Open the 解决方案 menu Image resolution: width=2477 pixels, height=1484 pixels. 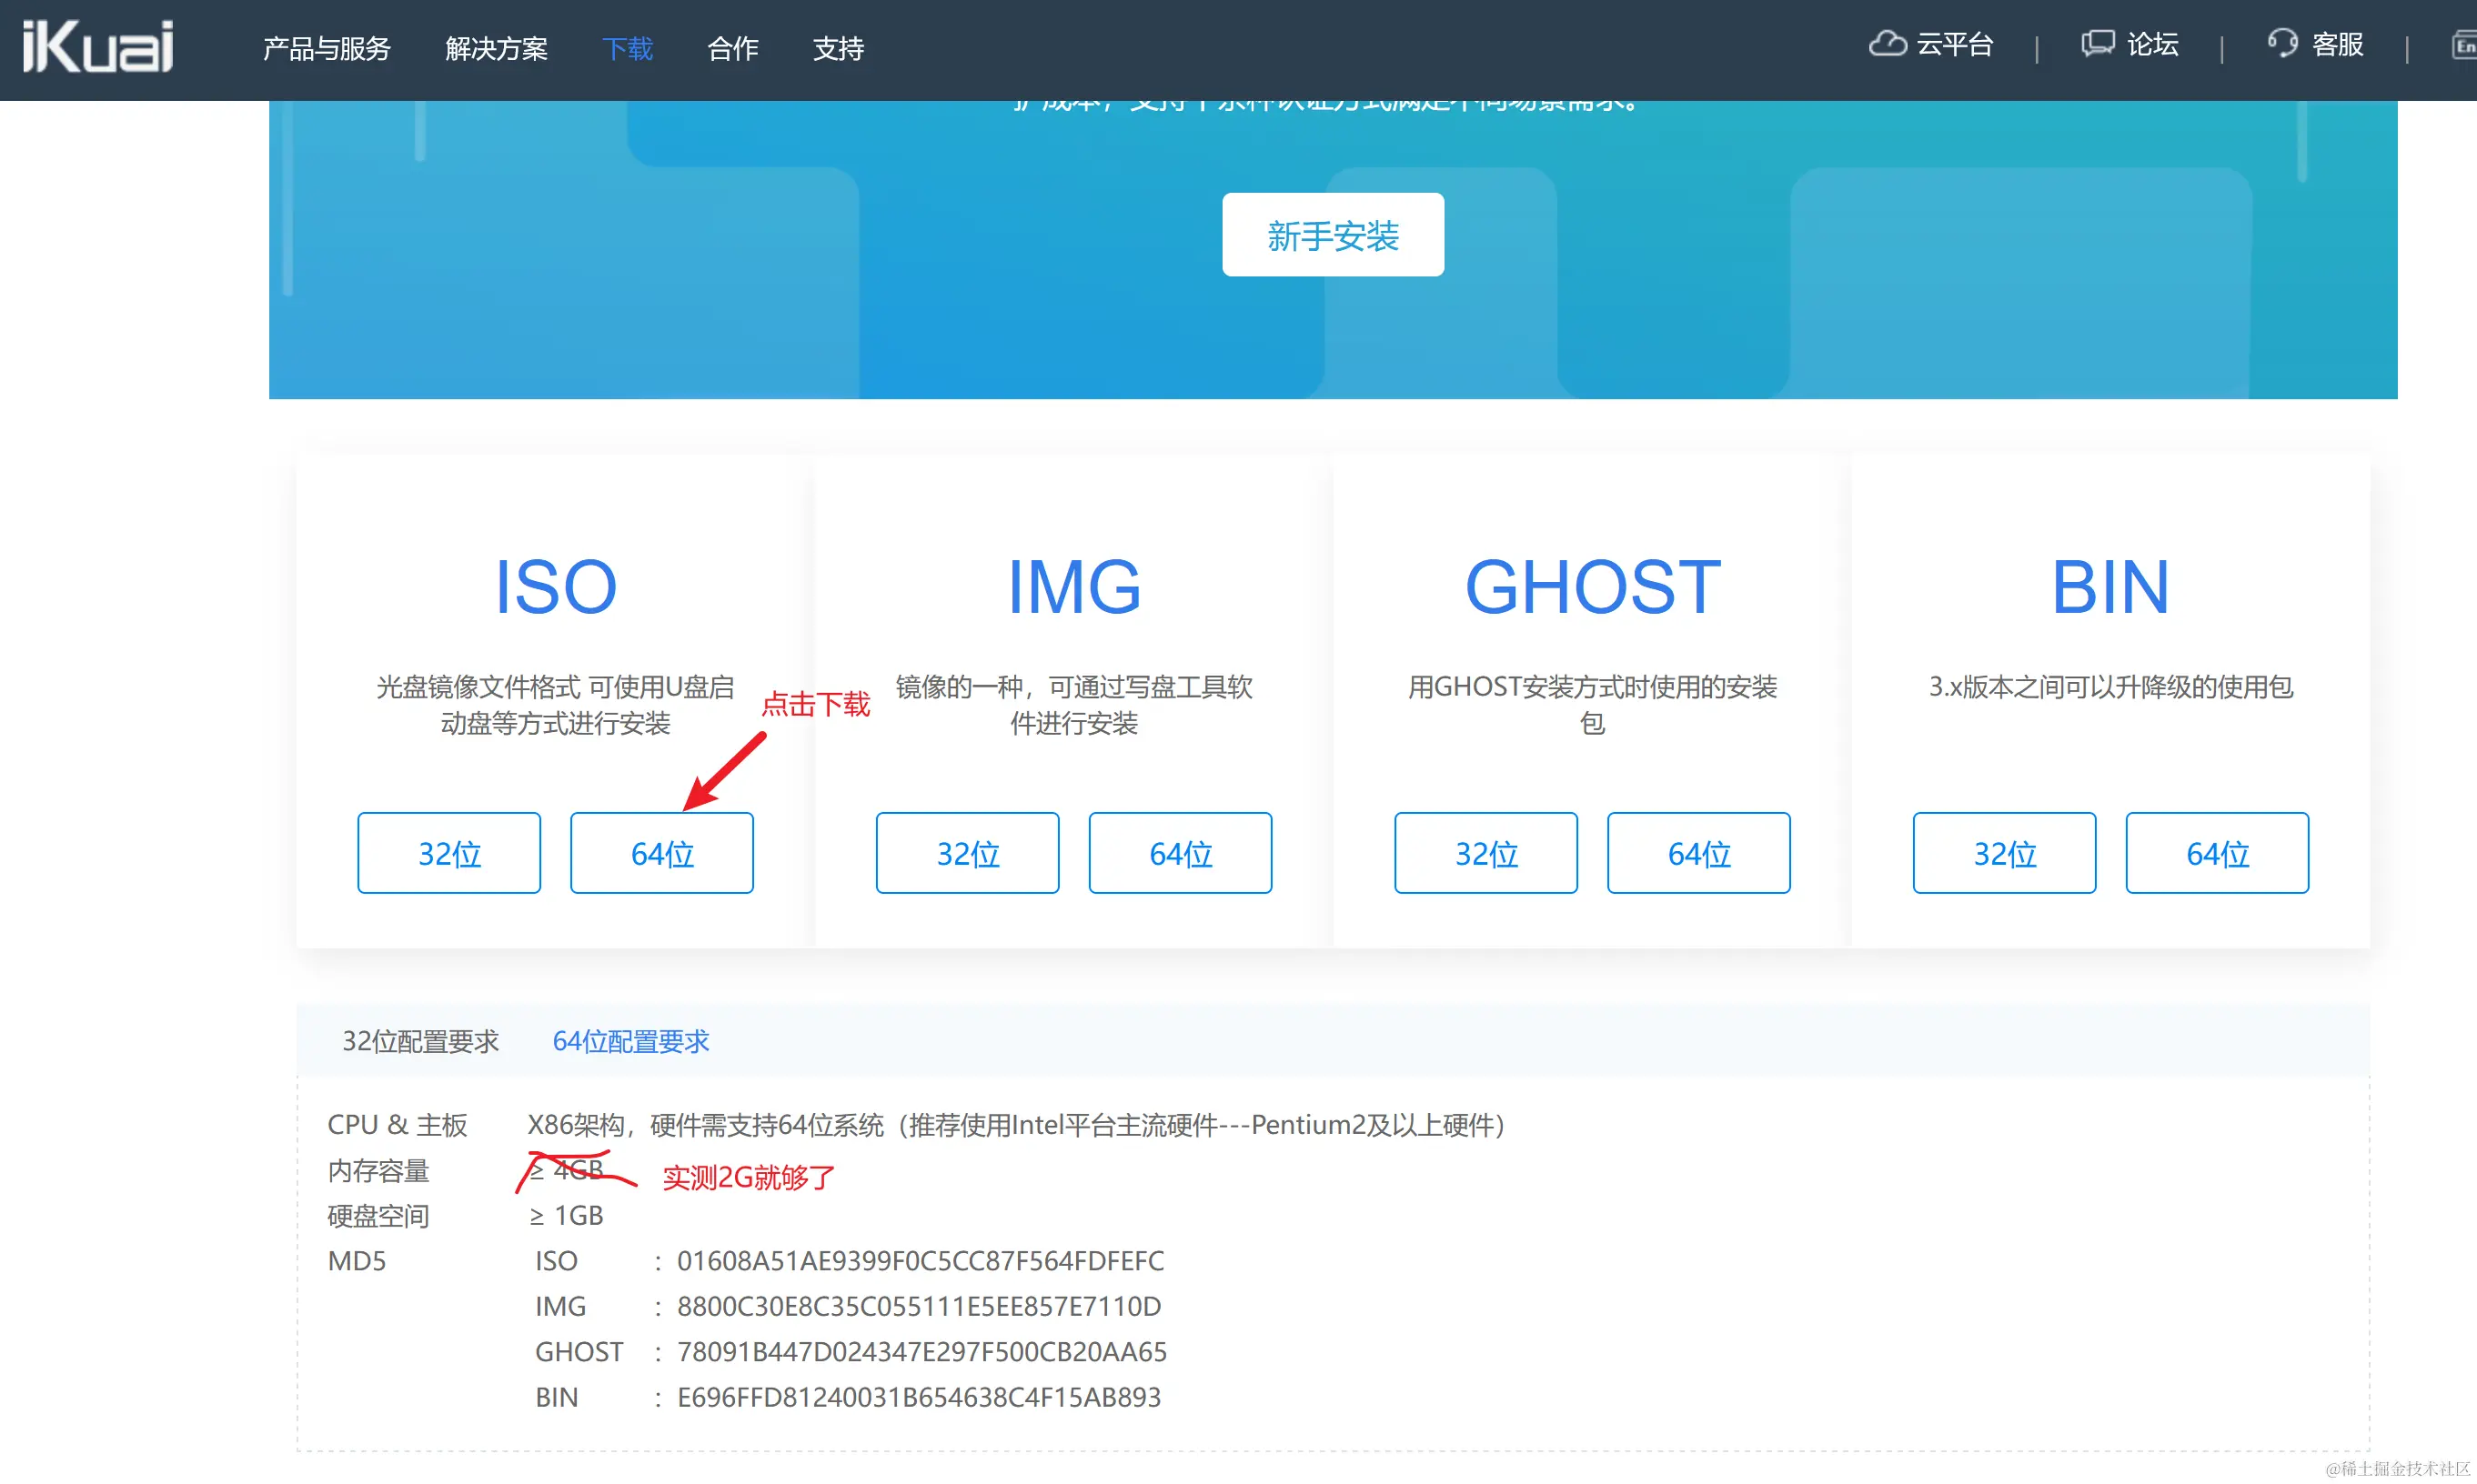point(496,48)
